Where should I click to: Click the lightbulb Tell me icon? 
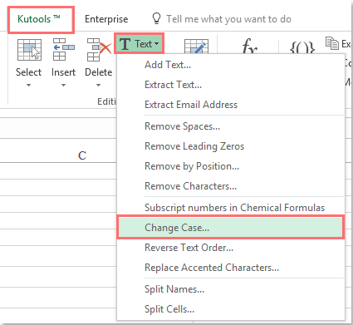coord(156,19)
